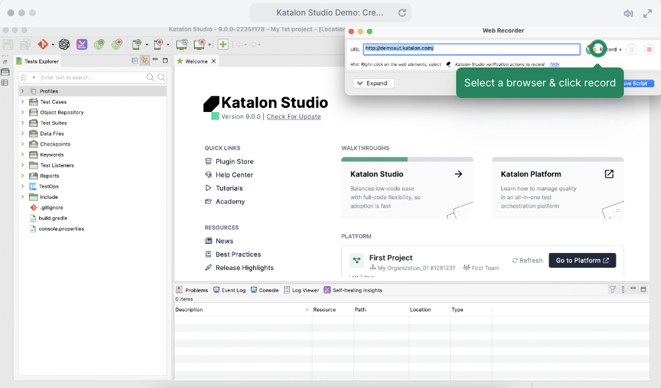Screen dimensions: 661x388
Task: Open the Release Highlights resource link
Action: [x=245, y=268]
